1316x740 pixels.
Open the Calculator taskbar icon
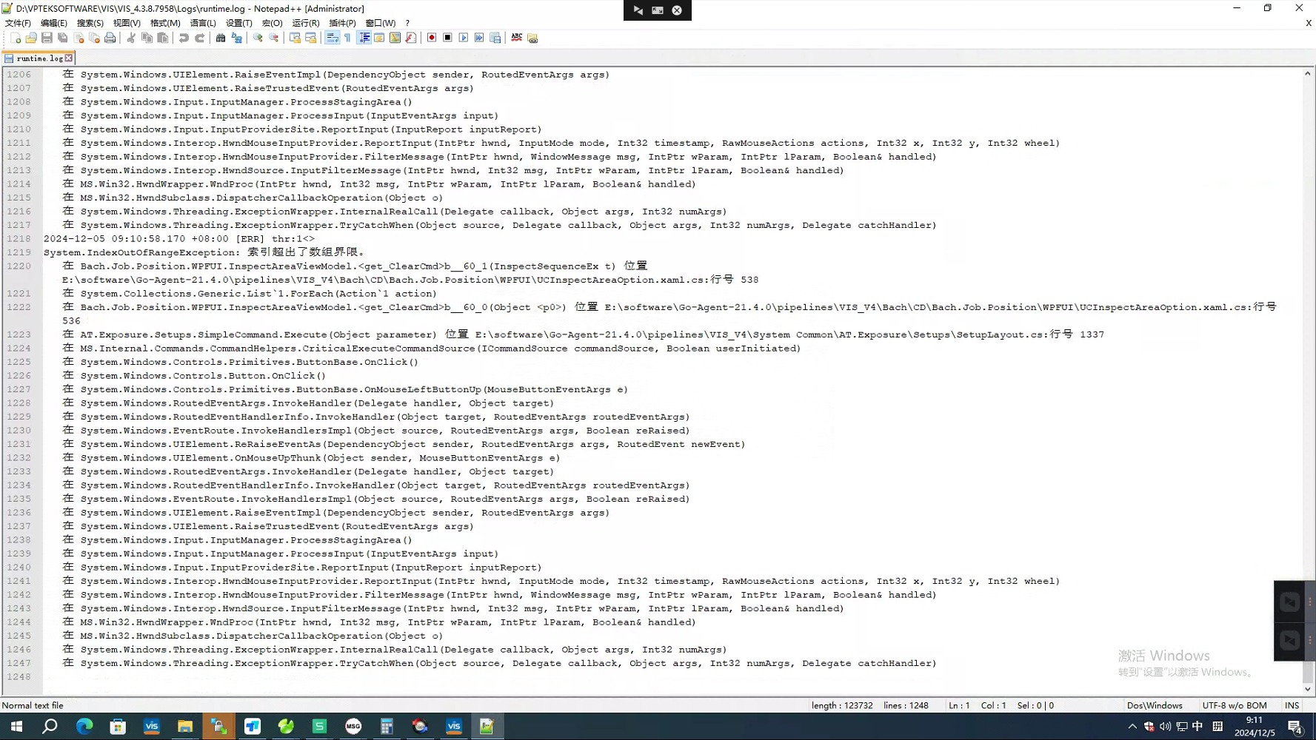click(387, 727)
